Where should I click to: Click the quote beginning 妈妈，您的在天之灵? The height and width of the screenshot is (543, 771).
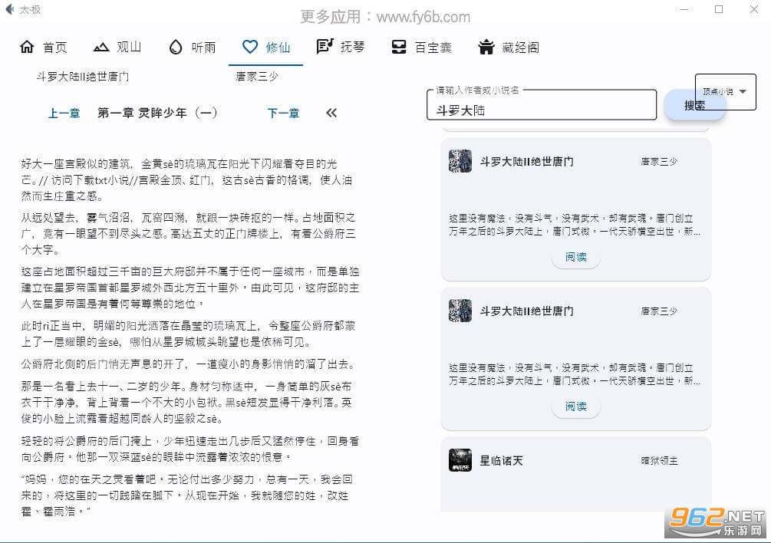(x=186, y=495)
